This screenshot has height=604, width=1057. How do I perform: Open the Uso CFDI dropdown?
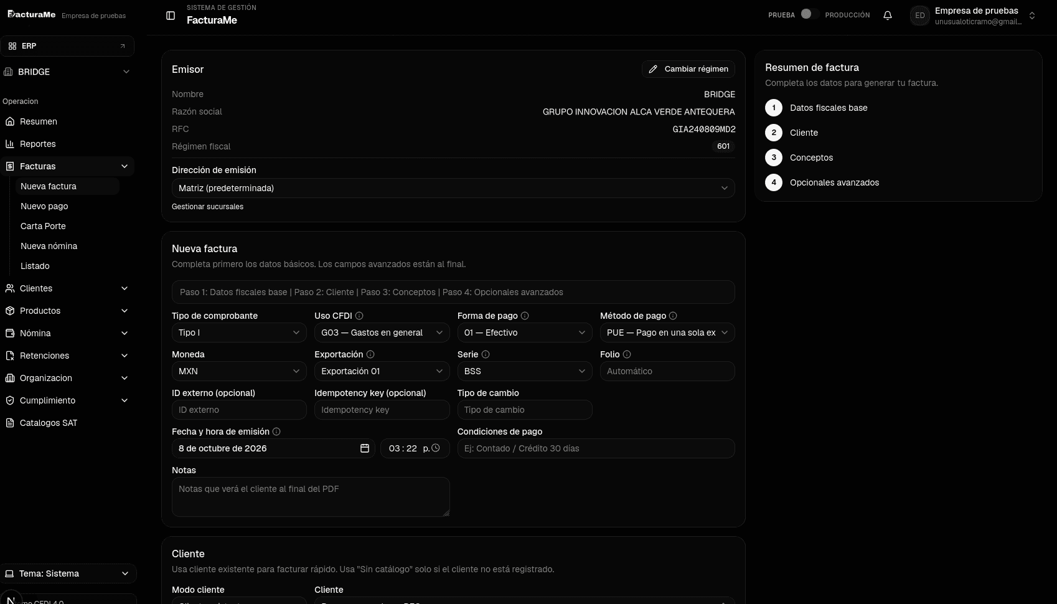click(382, 333)
